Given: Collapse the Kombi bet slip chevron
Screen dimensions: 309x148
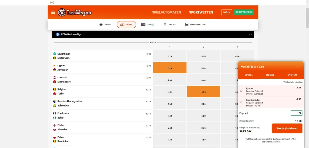Looking at the screenshot, I should click(x=298, y=66).
